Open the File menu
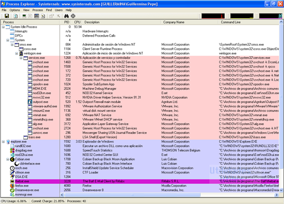The image size is (284, 204). (4, 10)
